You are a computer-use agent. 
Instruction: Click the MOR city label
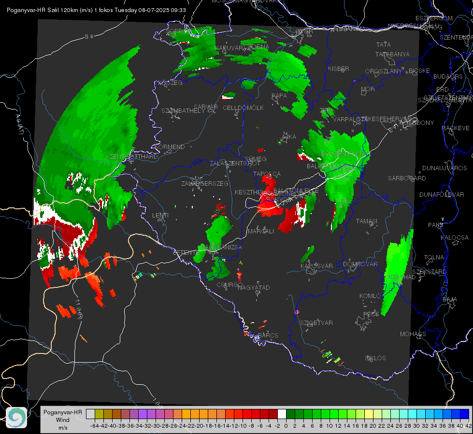[368, 89]
